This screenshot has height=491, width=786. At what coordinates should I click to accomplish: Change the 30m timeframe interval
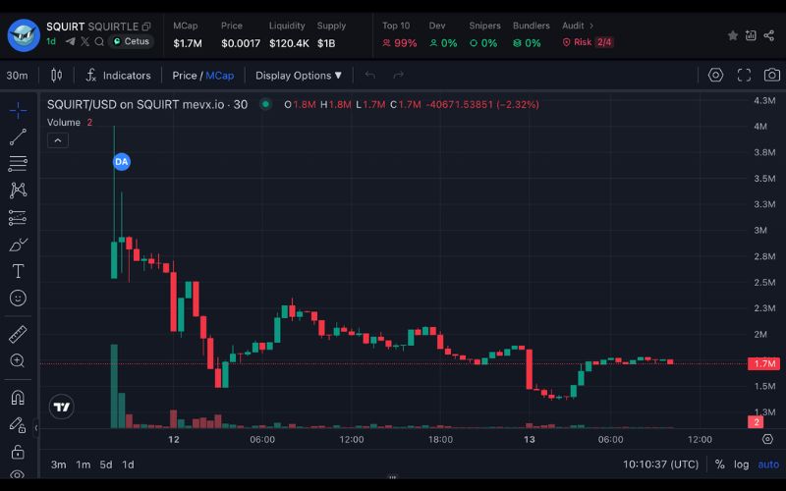[x=17, y=76]
